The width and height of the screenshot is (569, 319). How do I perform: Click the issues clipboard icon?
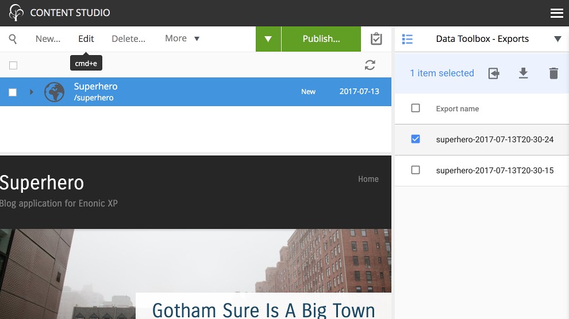pos(376,39)
